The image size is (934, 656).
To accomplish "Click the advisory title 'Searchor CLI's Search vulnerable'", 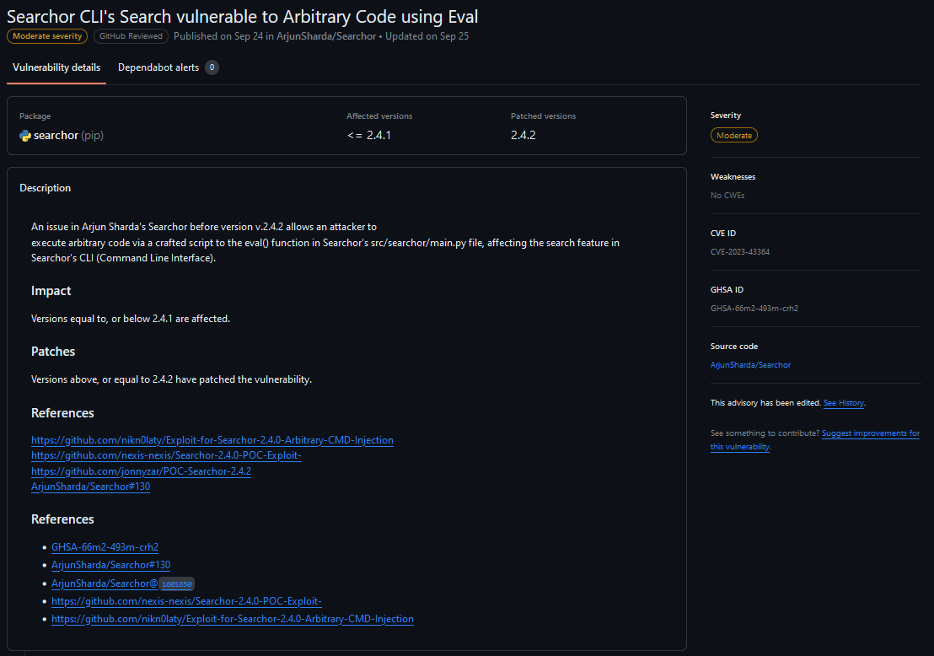I will coord(243,17).
